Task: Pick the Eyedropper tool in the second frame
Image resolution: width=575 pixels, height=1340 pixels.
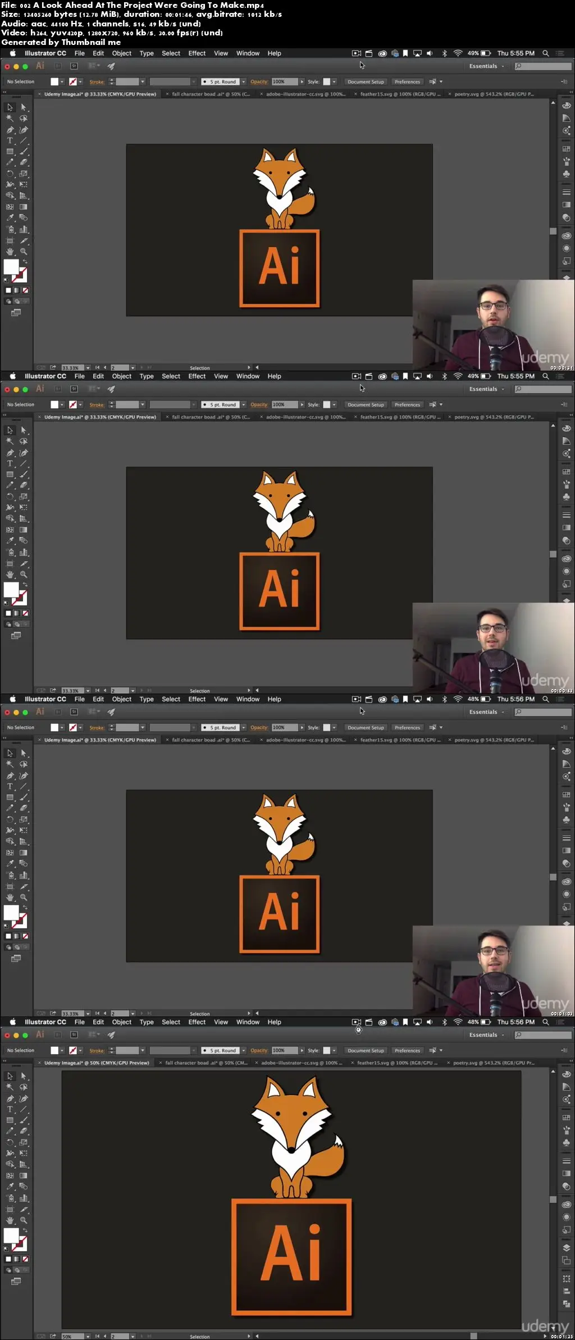Action: (10, 540)
